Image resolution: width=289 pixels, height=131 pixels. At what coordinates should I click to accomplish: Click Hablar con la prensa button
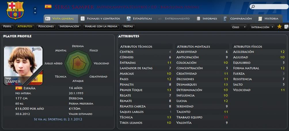click(101, 26)
